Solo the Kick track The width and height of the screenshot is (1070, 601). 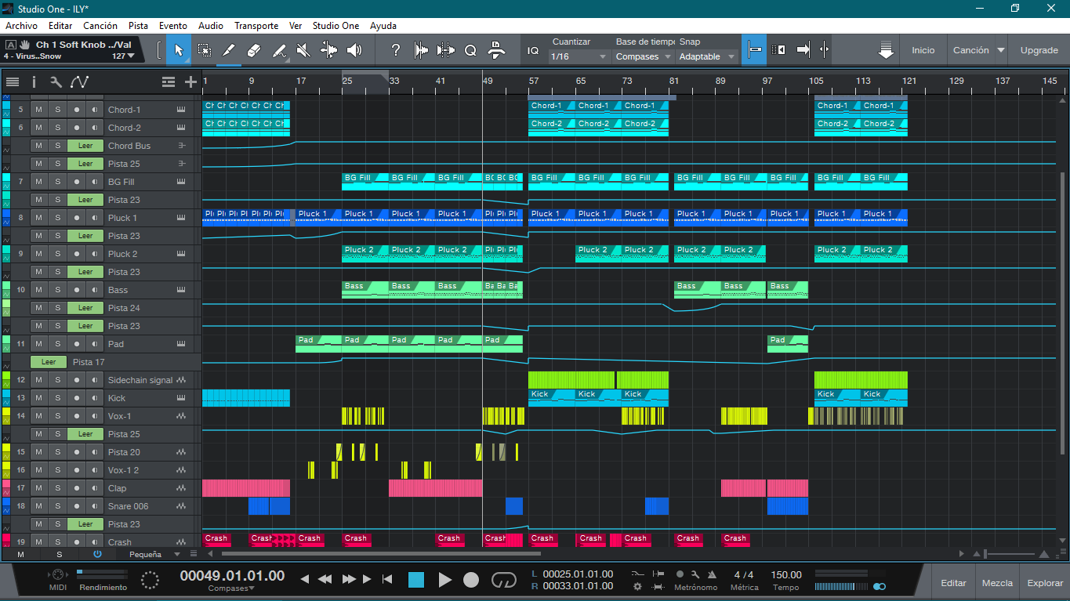pos(57,398)
